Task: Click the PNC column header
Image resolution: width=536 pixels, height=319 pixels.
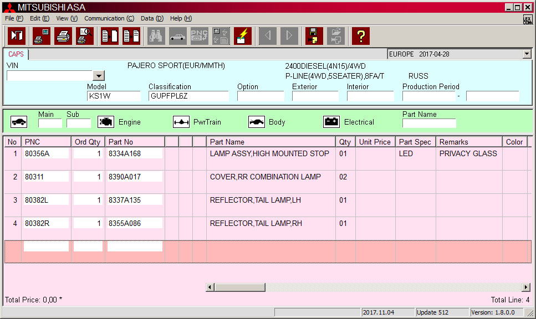Action: (46, 142)
